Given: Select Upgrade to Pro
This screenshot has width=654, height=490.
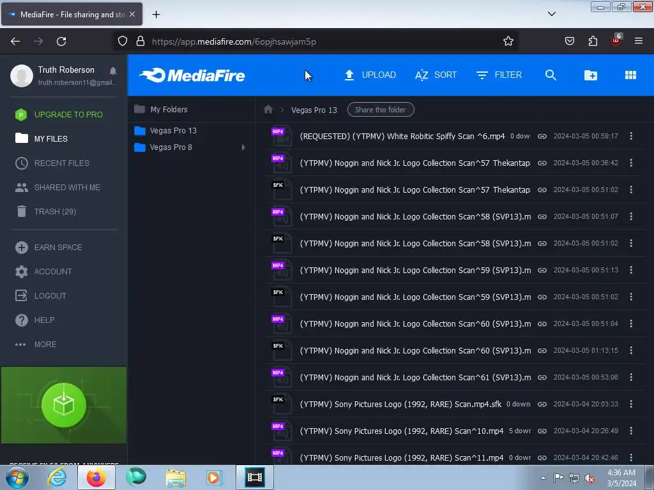Looking at the screenshot, I should 59,115.
